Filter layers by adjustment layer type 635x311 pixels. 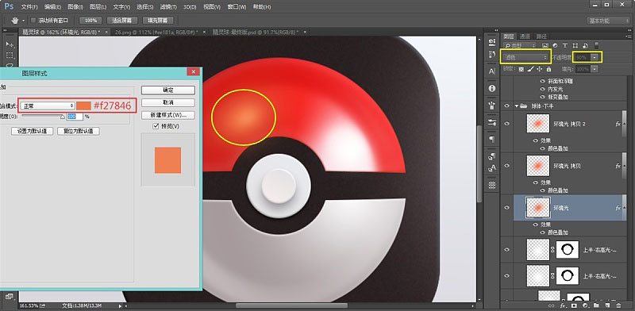555,45
